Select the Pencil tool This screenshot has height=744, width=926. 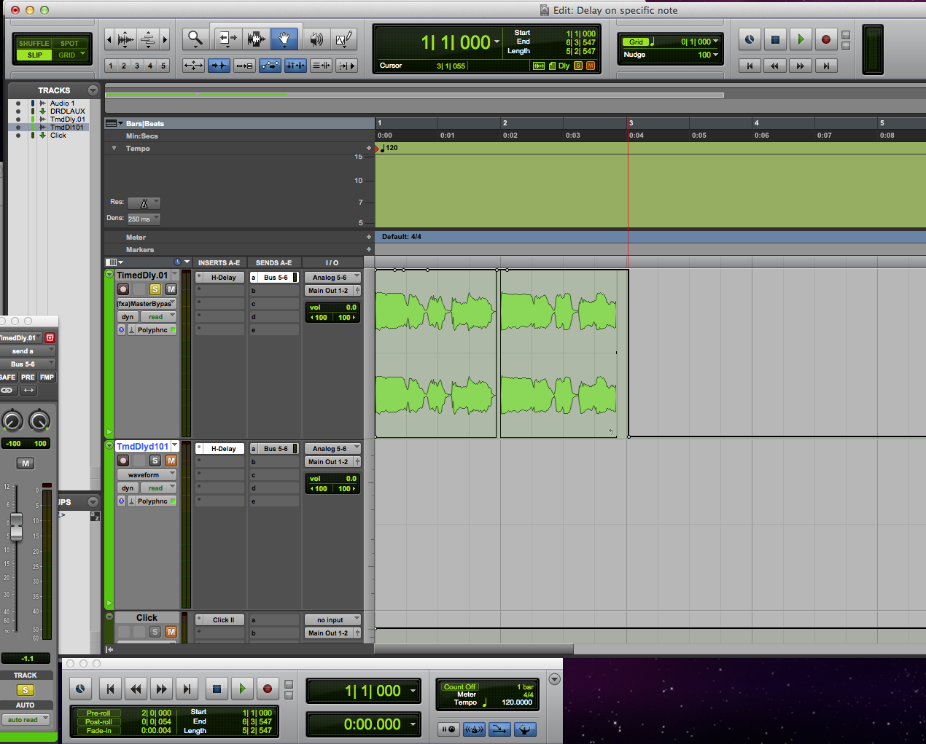coord(343,39)
